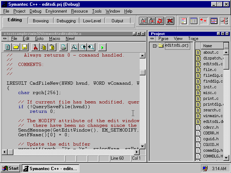Open the View menu in Project window
Image resolution: width=231 pixels, height=173 pixels.
[178, 39]
